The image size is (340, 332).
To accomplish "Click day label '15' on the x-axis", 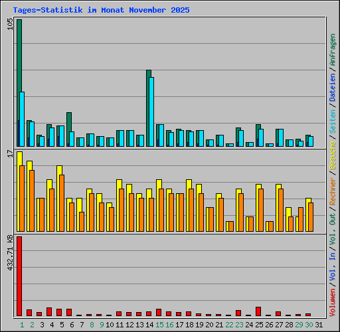I will [x=159, y=325].
